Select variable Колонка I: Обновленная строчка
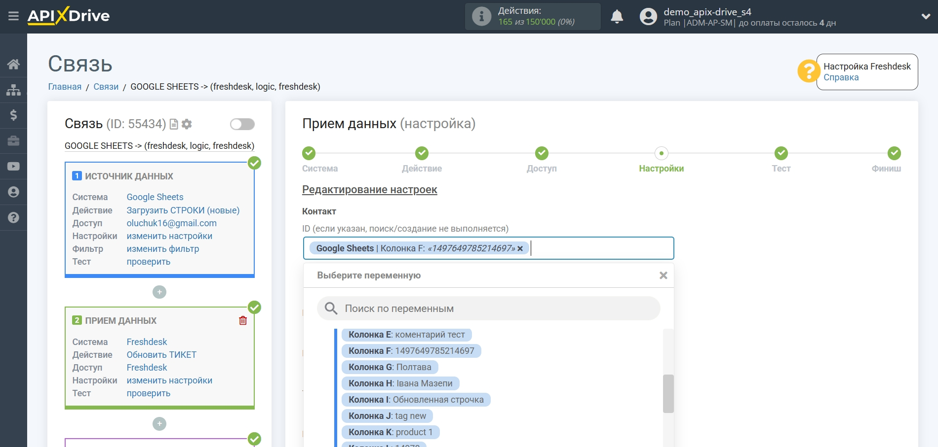 pyautogui.click(x=416, y=400)
